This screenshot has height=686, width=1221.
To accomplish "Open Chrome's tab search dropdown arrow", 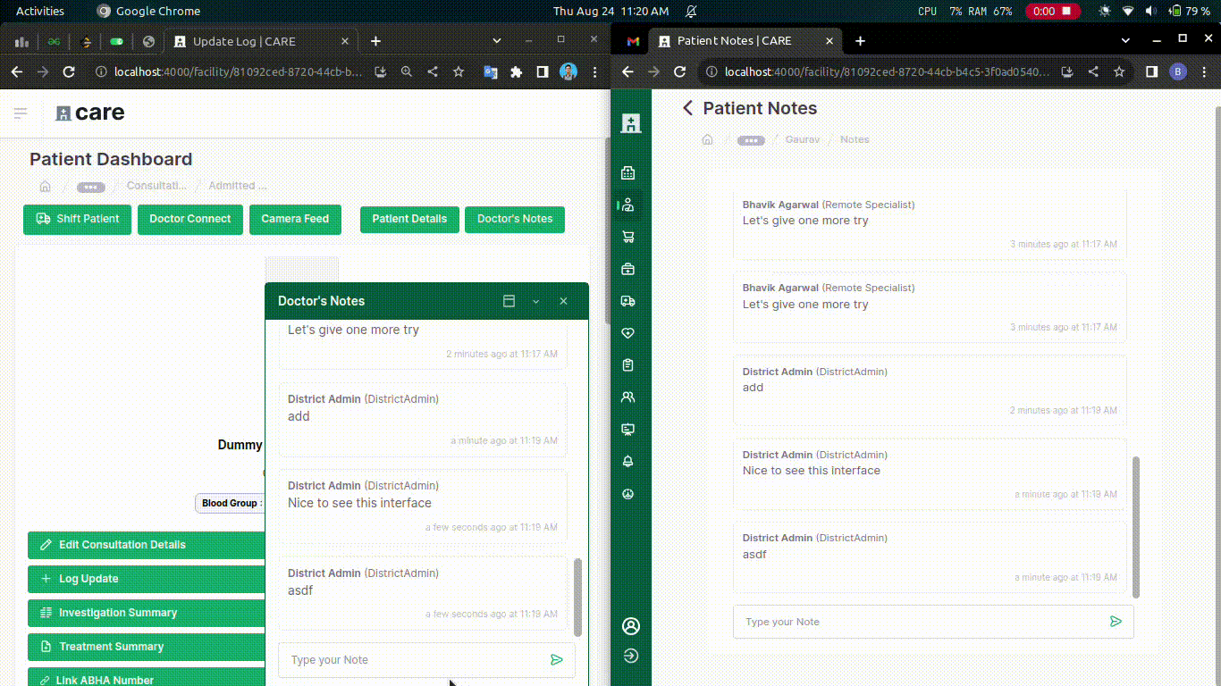I will pos(1124,40).
